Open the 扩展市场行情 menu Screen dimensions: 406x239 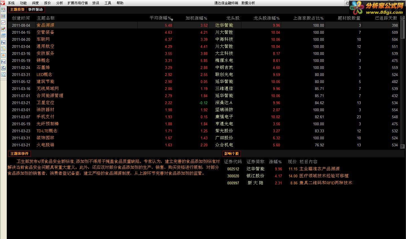78,3
